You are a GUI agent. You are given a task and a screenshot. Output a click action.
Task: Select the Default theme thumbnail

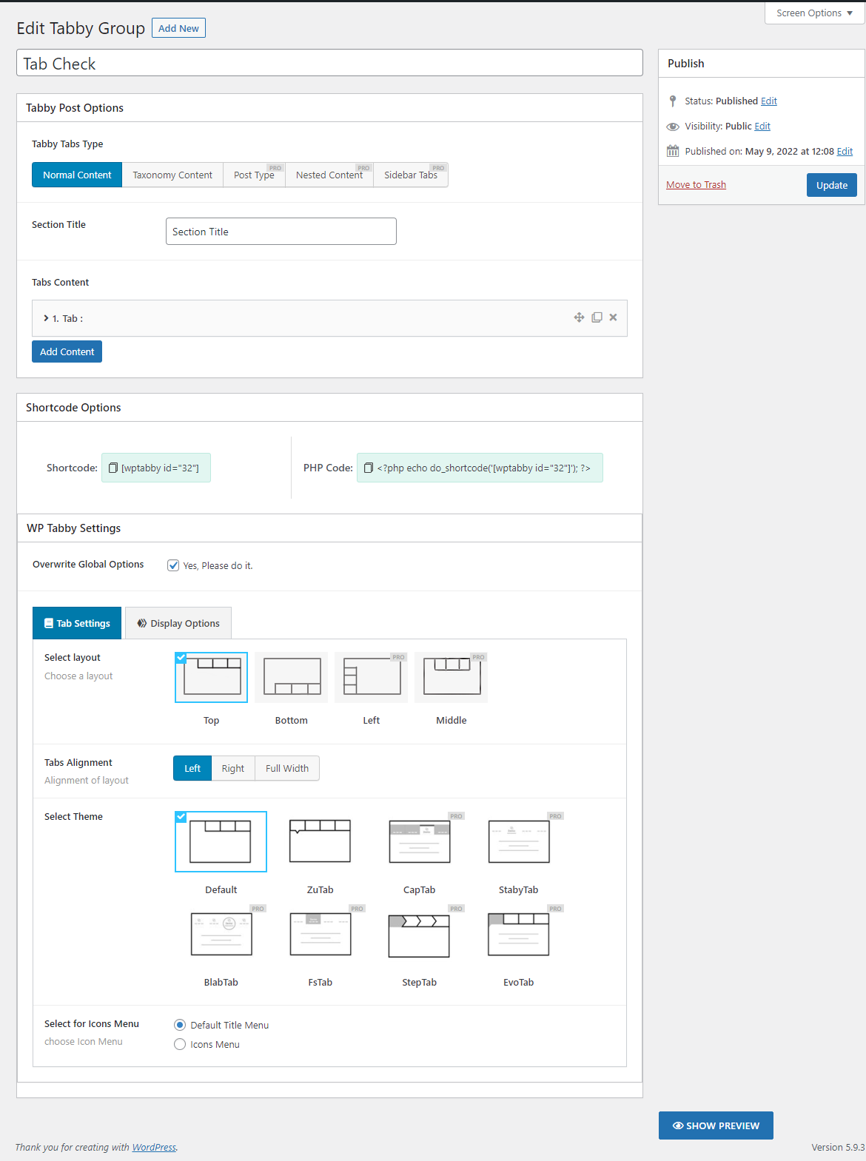pos(221,841)
